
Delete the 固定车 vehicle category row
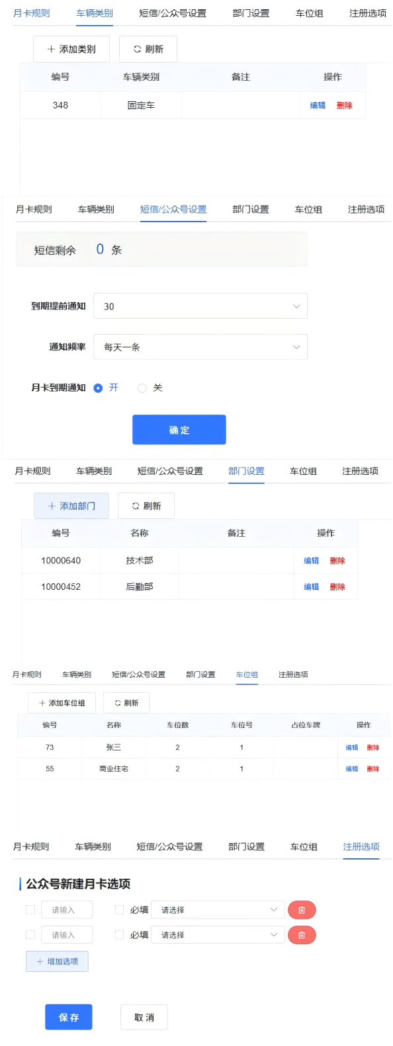pos(345,105)
